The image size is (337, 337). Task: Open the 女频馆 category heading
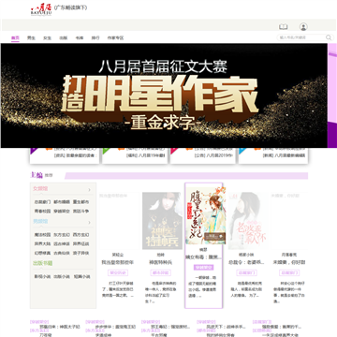(40, 189)
